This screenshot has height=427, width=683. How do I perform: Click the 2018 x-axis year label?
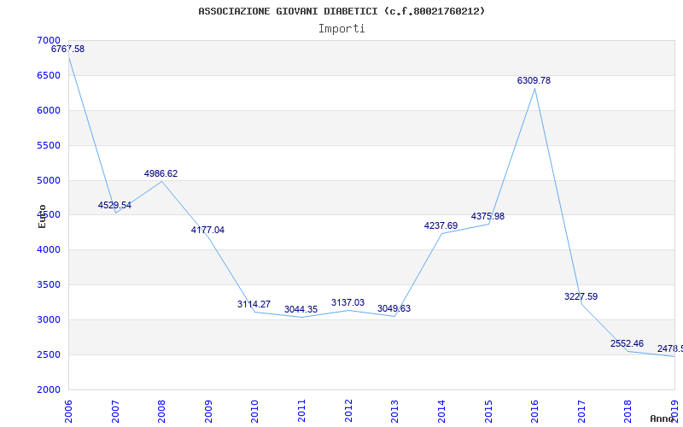pyautogui.click(x=628, y=412)
